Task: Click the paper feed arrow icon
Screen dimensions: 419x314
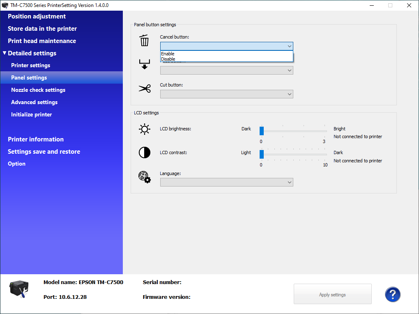Action: (144, 64)
